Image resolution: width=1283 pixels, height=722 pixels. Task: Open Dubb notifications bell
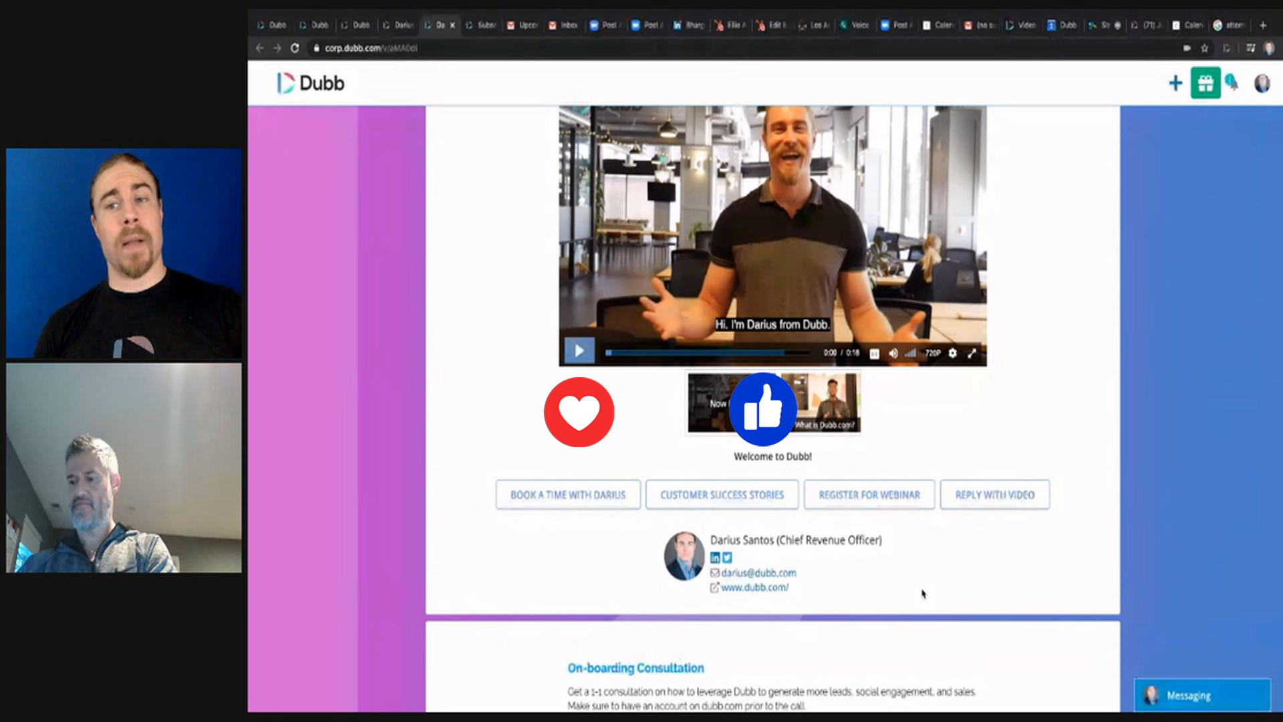point(1232,83)
